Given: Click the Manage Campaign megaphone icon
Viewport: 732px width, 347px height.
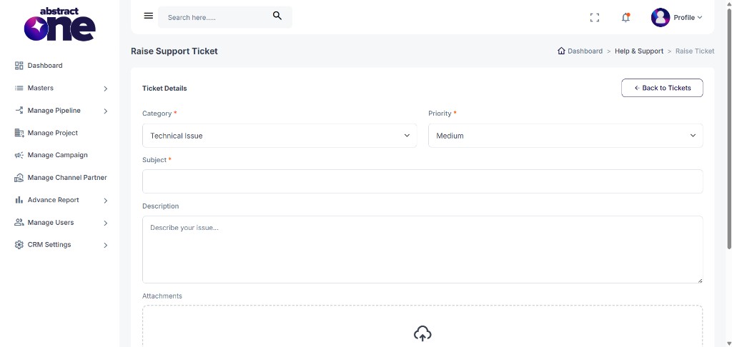Looking at the screenshot, I should tap(19, 156).
